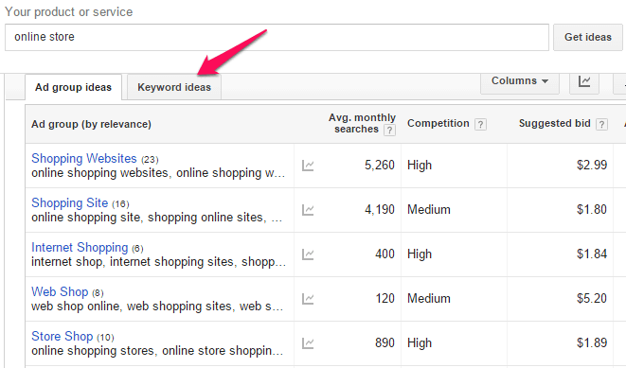This screenshot has height=368, width=626.
Task: Select the 400 monthly searches value
Action: (x=385, y=254)
